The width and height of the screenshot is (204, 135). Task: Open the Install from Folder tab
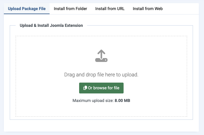click(x=70, y=9)
